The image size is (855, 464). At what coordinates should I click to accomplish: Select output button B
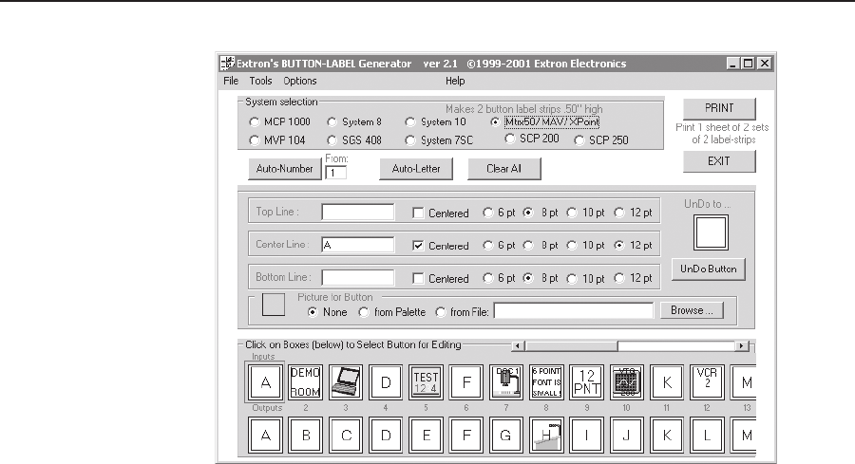(305, 436)
